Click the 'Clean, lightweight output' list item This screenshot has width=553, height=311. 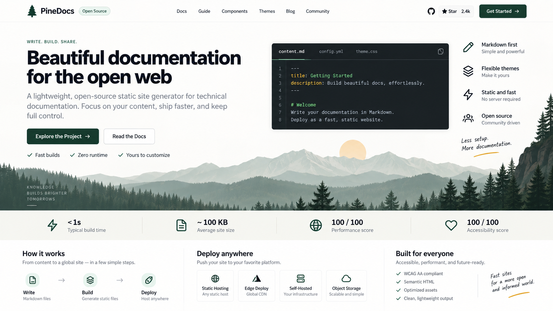424,298
